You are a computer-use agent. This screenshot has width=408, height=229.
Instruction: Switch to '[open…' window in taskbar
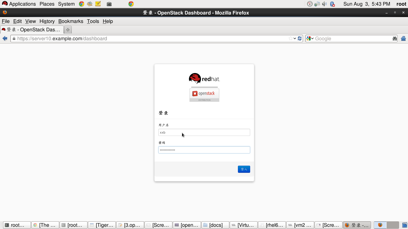tap(187, 225)
